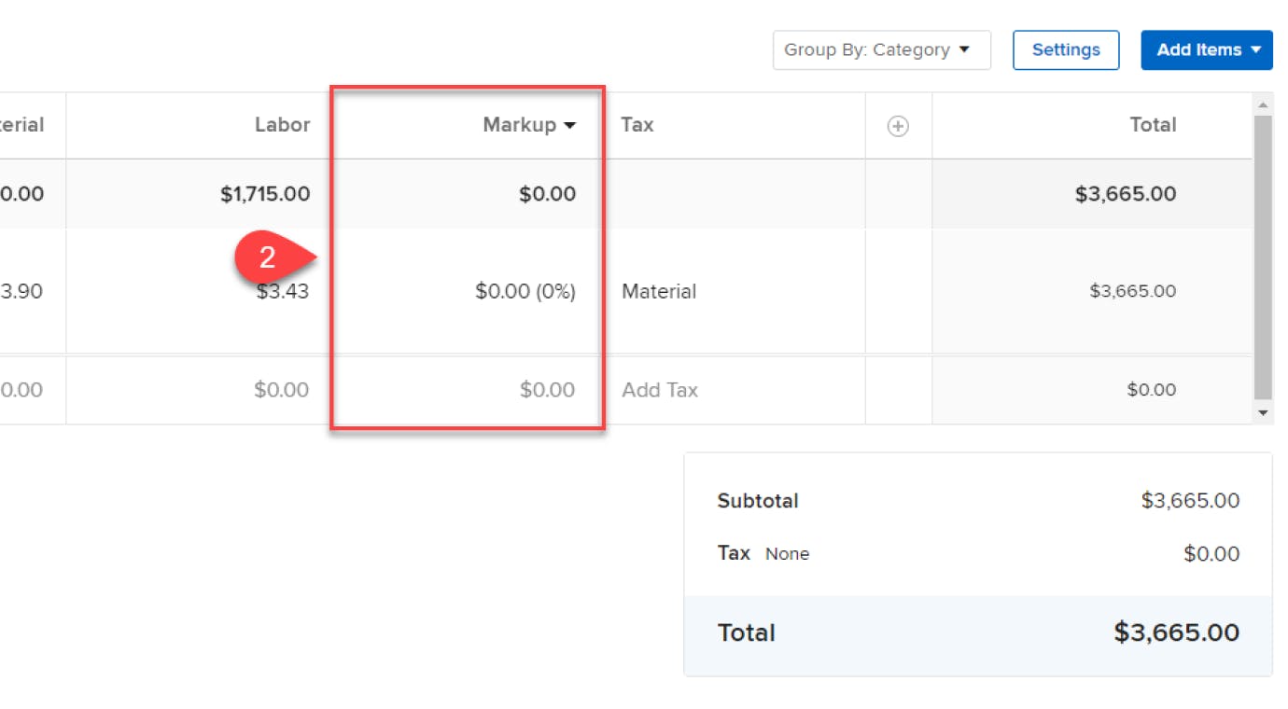Select the Material tax cell
This screenshot has width=1288, height=709.
click(x=659, y=291)
